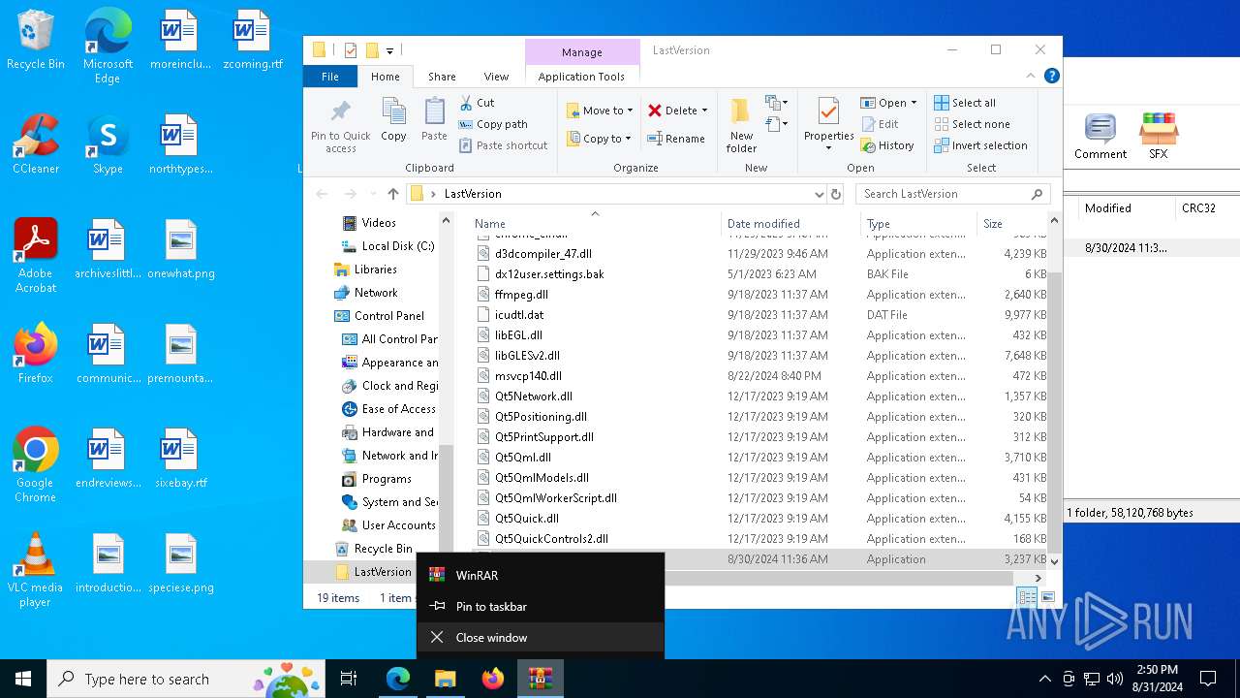Open the File menu tab

pyautogui.click(x=330, y=77)
